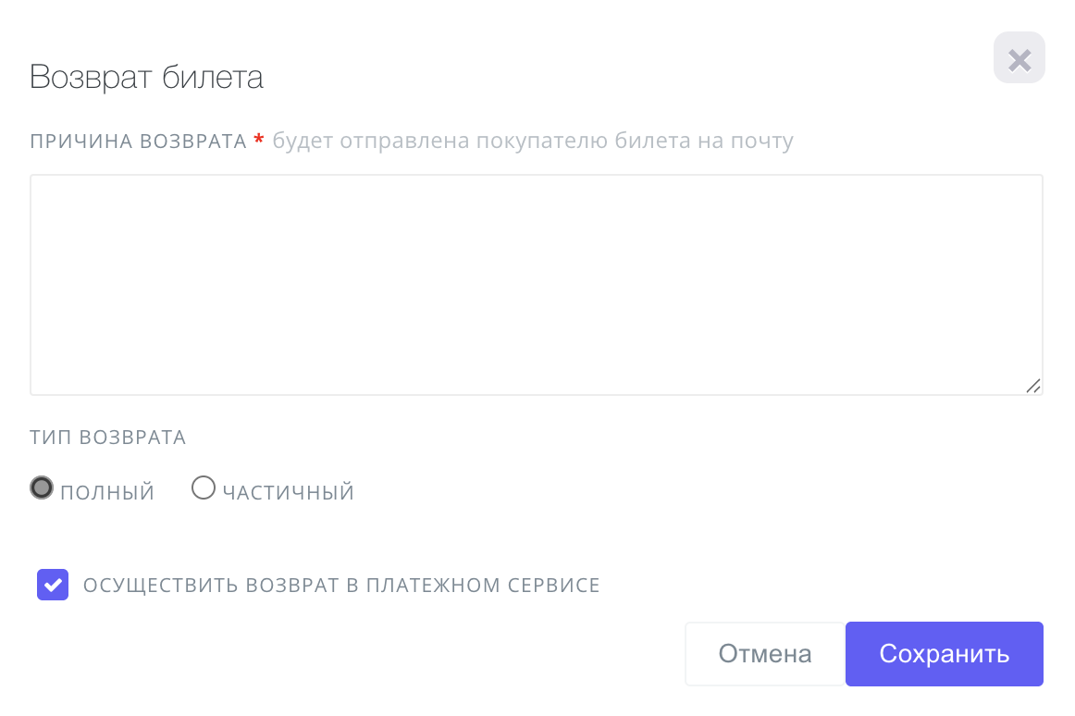The width and height of the screenshot is (1075, 716).
Task: Click the Причина возврата field label
Action: point(138,142)
